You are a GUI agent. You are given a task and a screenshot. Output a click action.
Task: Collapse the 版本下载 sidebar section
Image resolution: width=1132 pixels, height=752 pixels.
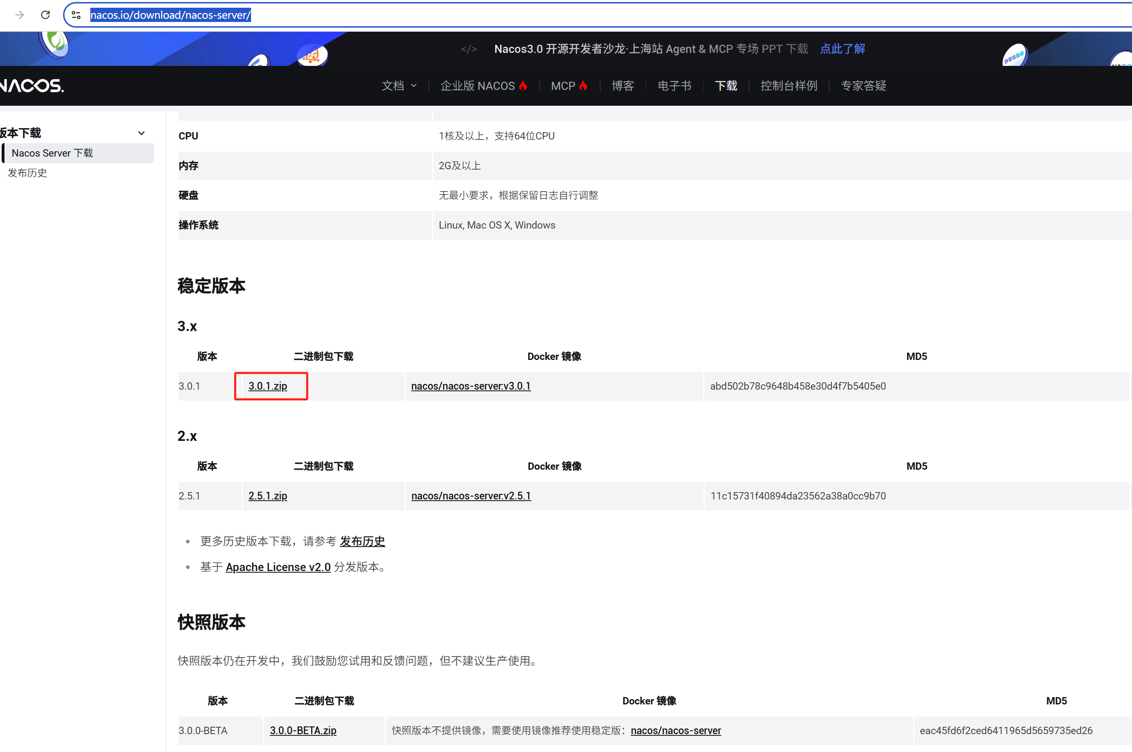(141, 133)
